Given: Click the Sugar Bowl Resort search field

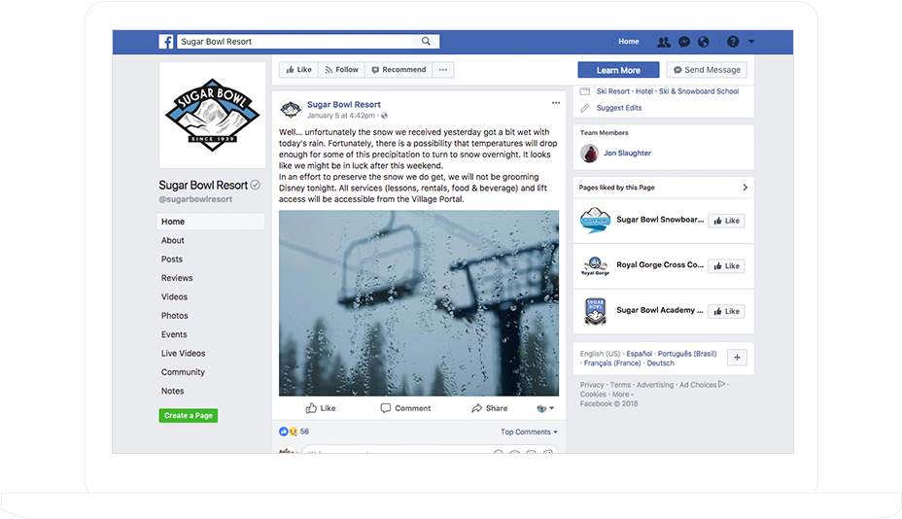Looking at the screenshot, I should 295,42.
